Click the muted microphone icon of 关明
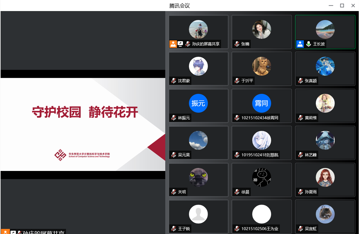The height and width of the screenshot is (234, 359). tap(174, 192)
